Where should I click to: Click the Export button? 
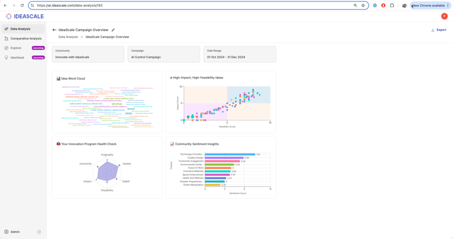tap(439, 30)
